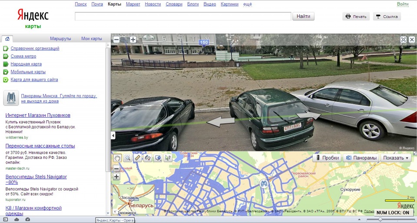Move panorama along the left arrow

tap(221, 121)
